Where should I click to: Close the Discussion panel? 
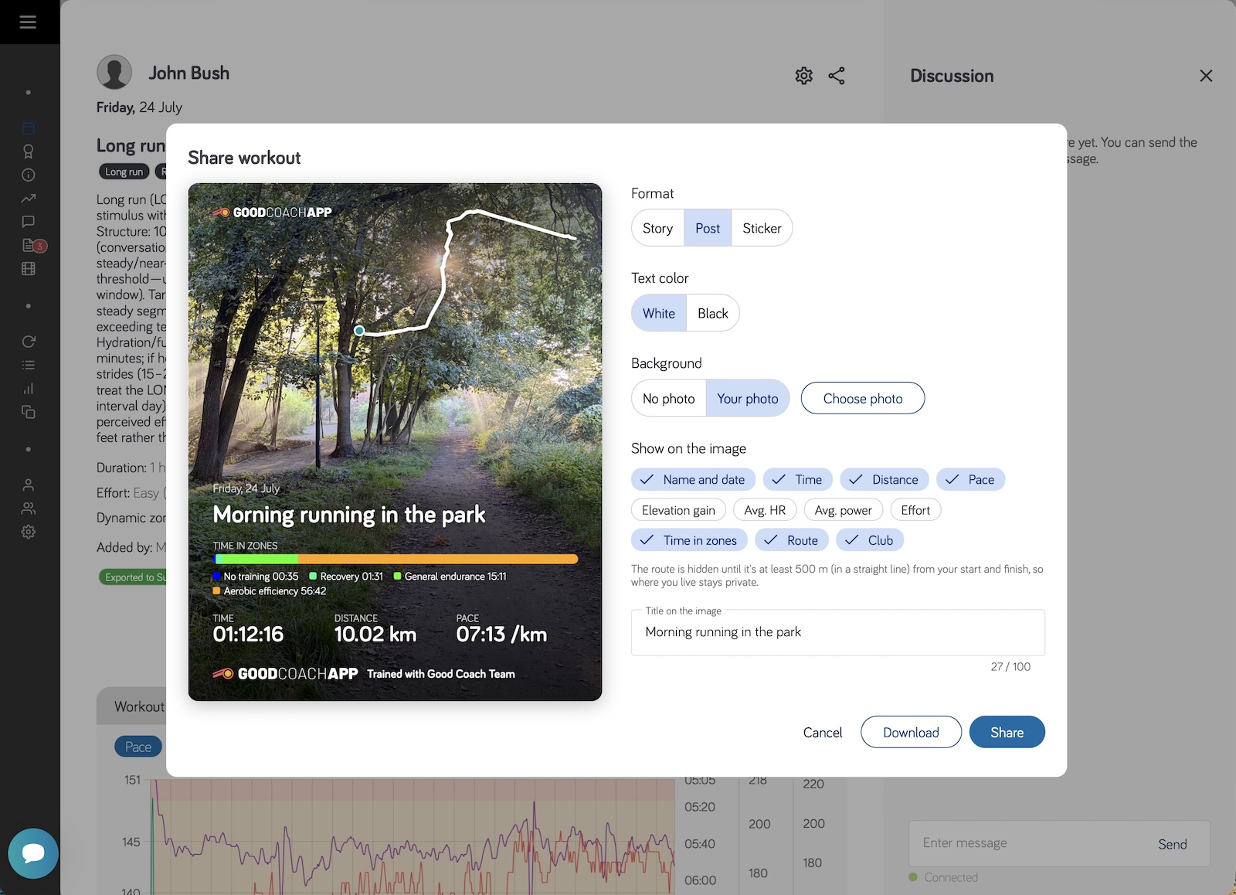[x=1206, y=76]
